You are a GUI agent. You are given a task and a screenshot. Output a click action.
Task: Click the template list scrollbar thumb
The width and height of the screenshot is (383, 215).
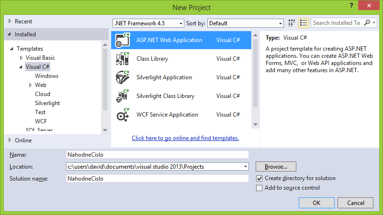256,73
